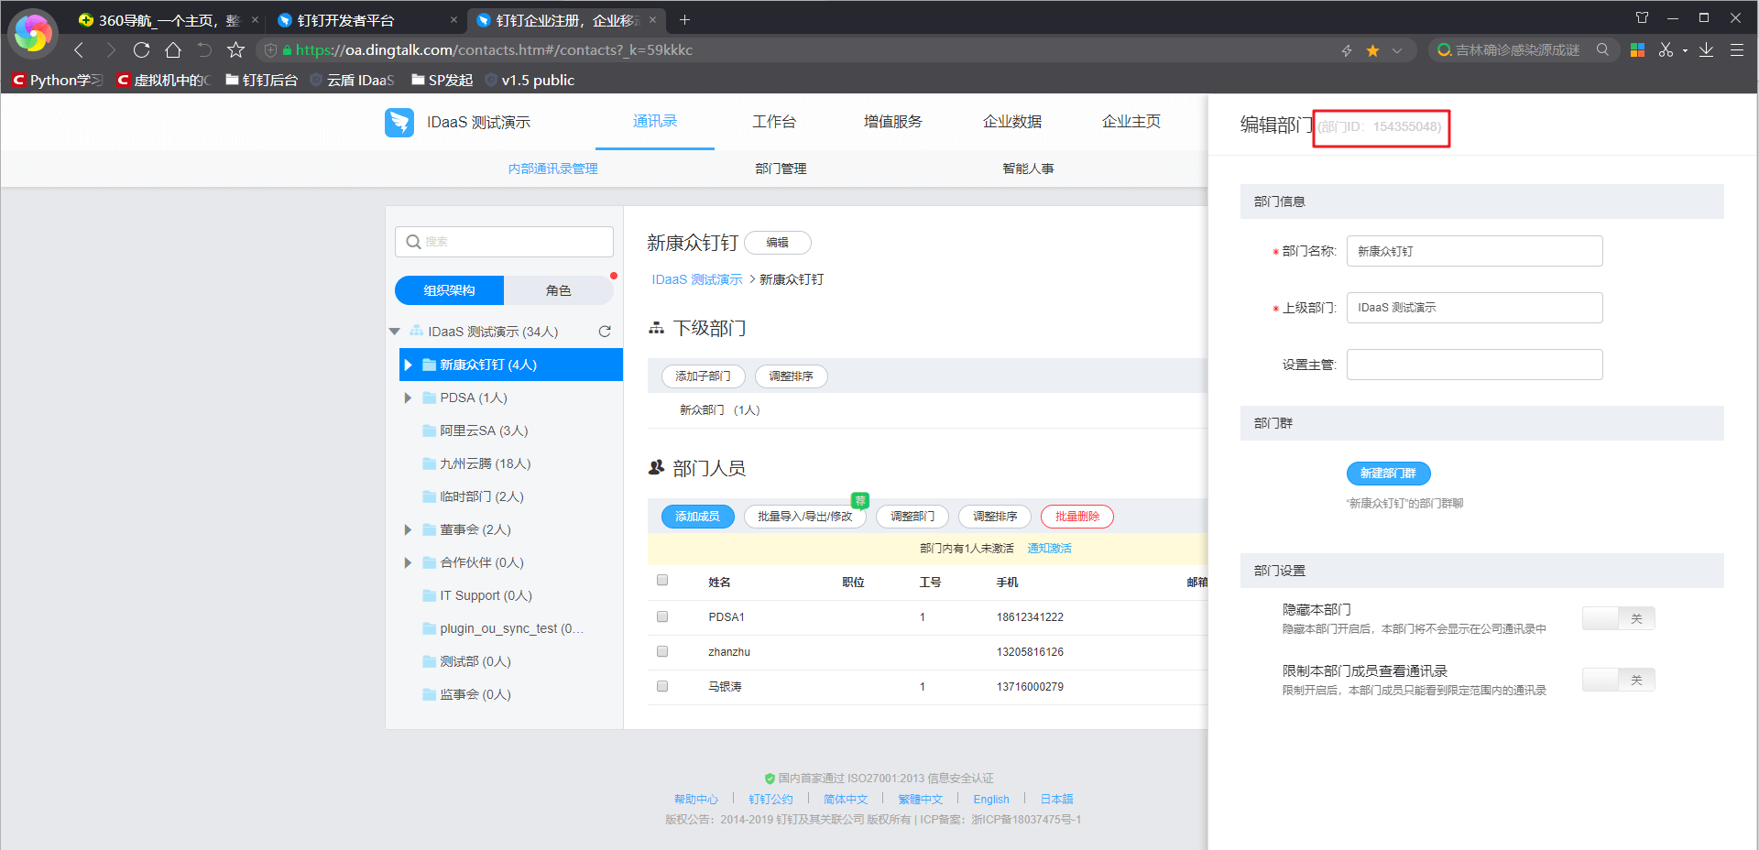Image resolution: width=1759 pixels, height=850 pixels.
Task: Open address bar dropdown chevron
Action: point(1397,50)
